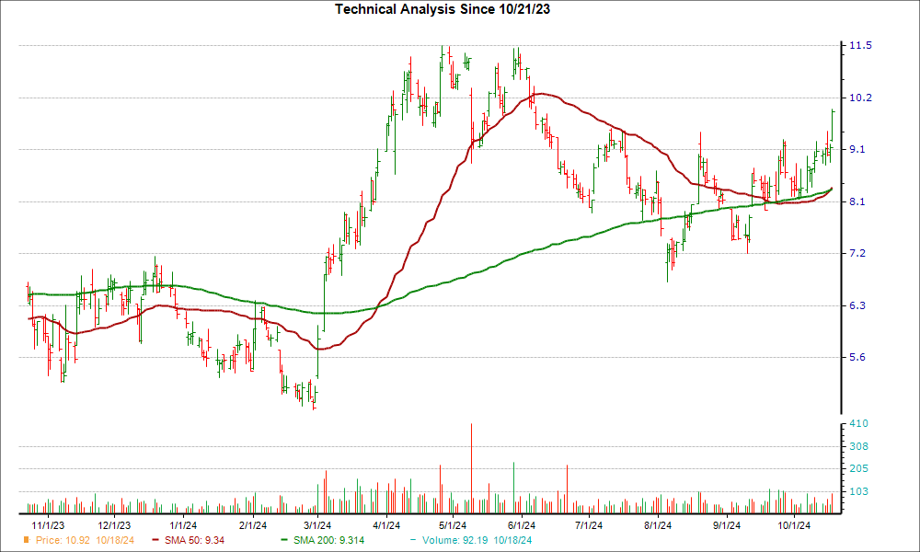Click the 205 volume axis label
920x552 pixels.
[x=858, y=468]
